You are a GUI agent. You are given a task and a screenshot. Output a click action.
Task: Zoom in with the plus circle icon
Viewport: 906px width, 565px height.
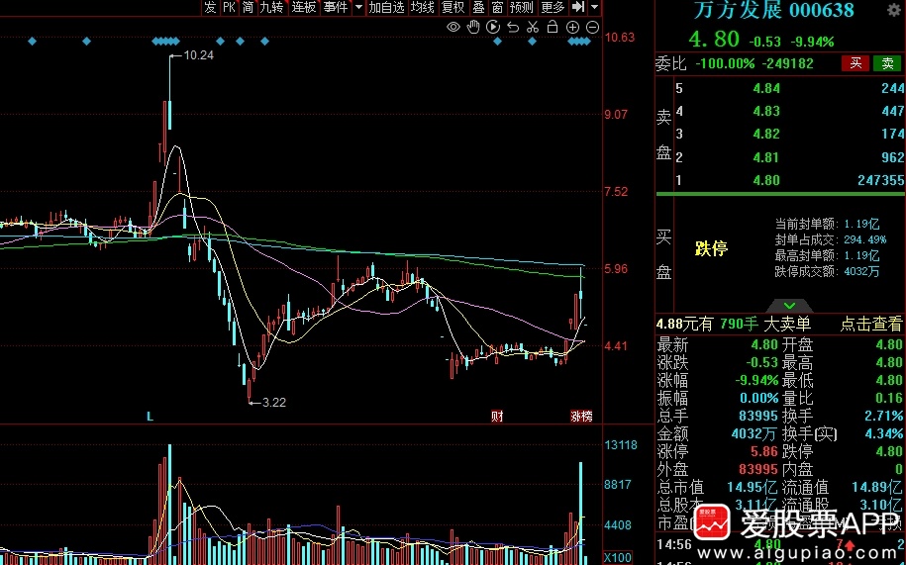point(572,27)
